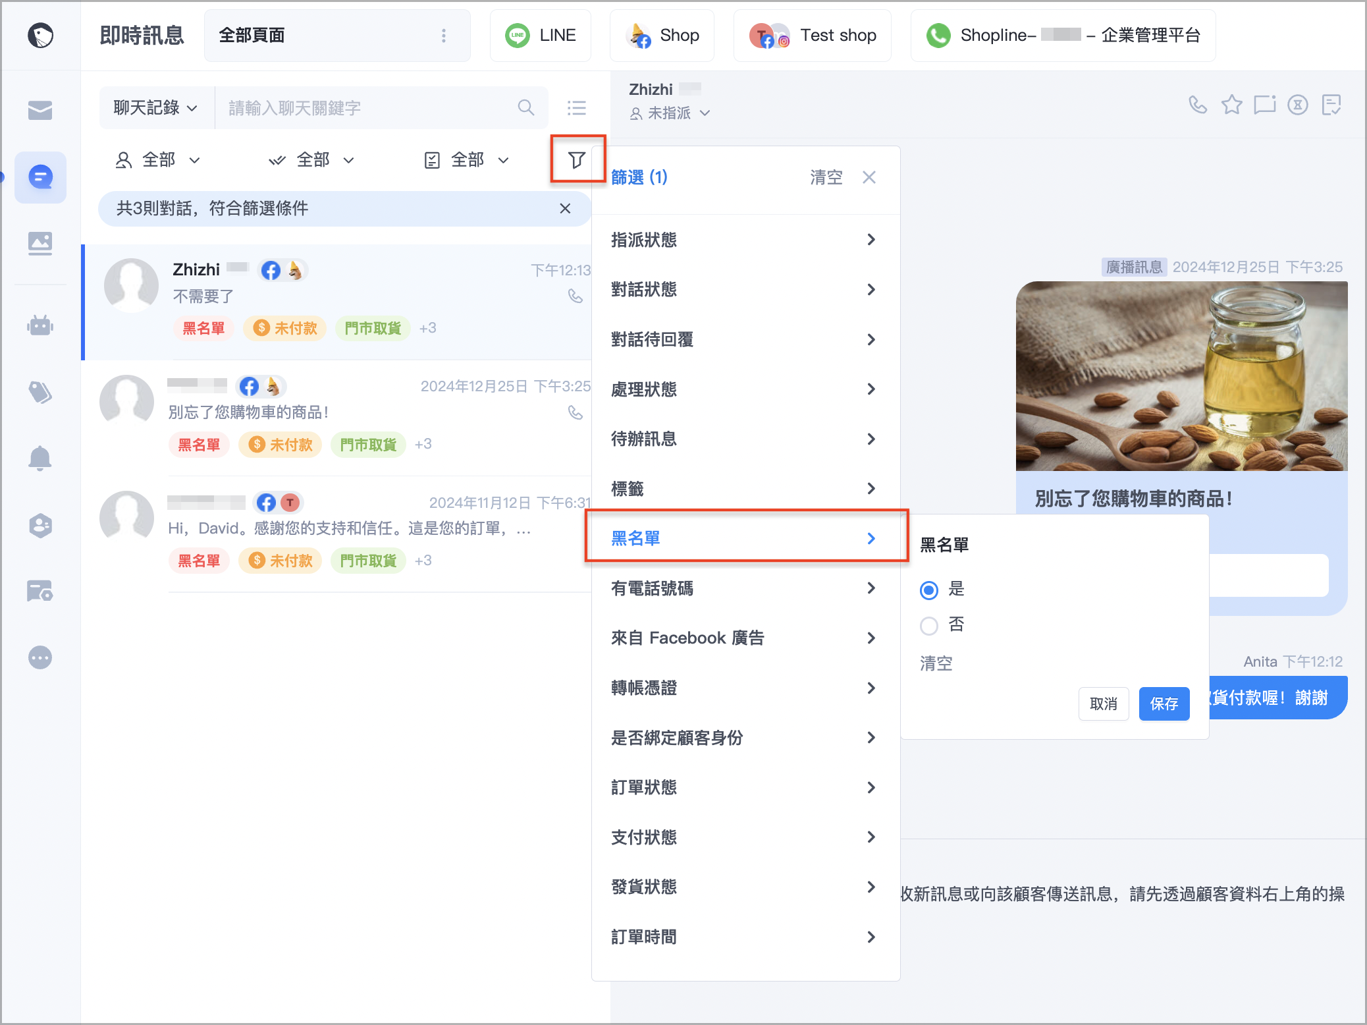Screen dimensions: 1367x1025
Task: Open the all-pages three-dot menu
Action: (443, 36)
